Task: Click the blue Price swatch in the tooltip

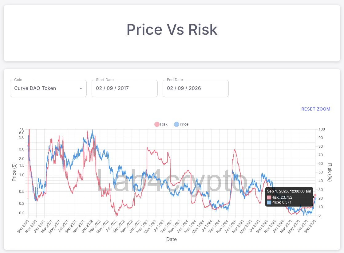Action: click(269, 202)
